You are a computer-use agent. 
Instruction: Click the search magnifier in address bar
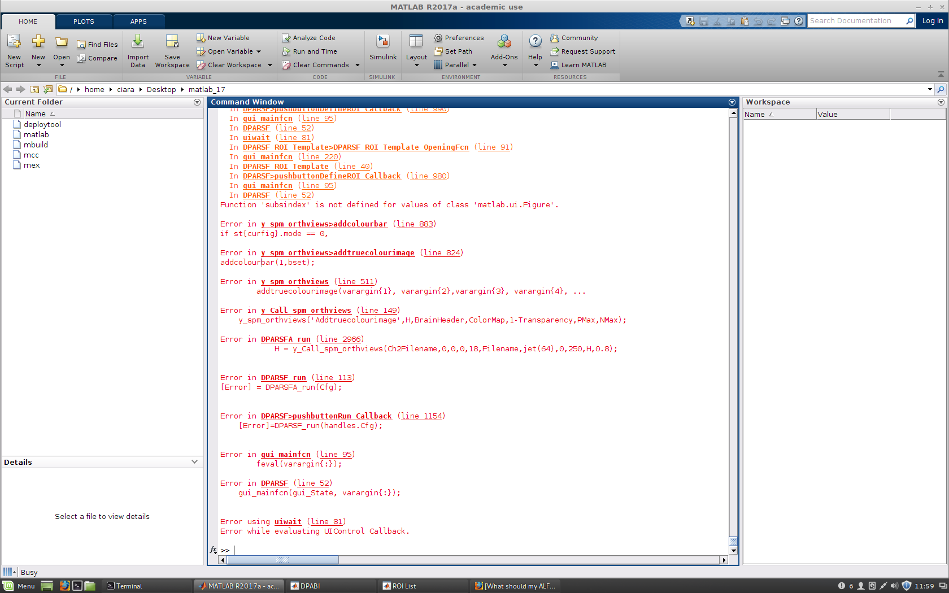941,89
